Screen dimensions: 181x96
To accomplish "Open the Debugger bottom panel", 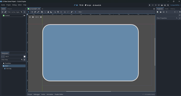I will click(x=36, y=94).
